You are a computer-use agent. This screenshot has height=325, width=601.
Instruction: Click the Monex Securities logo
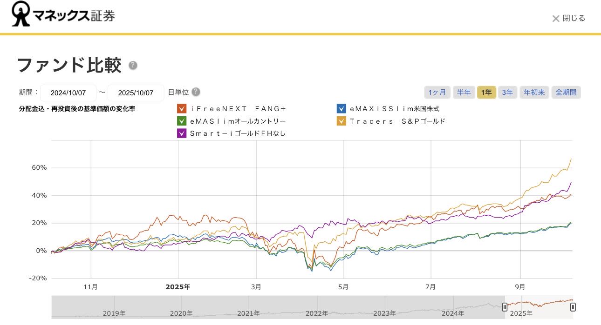pos(63,15)
